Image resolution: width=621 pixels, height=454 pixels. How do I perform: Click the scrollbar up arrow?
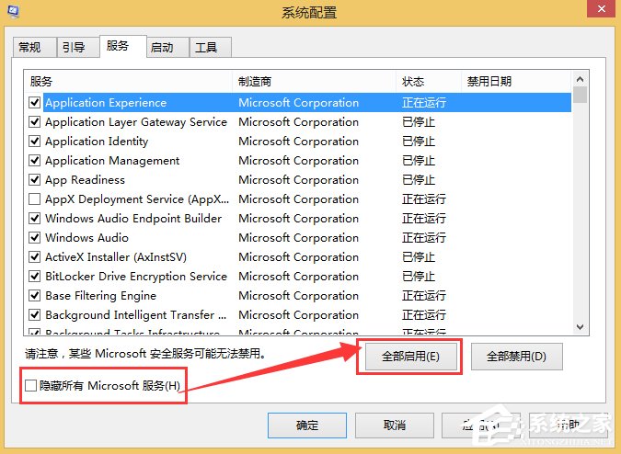click(580, 79)
